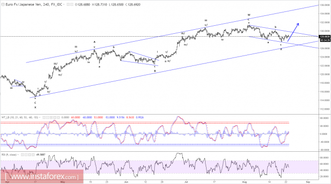Click second icon in RSI legend row

click(26, 155)
